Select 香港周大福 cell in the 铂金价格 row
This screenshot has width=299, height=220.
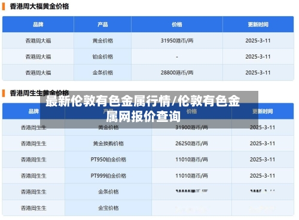[38, 57]
